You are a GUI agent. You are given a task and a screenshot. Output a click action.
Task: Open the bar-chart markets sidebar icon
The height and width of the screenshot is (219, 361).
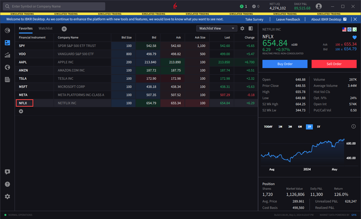(7, 55)
